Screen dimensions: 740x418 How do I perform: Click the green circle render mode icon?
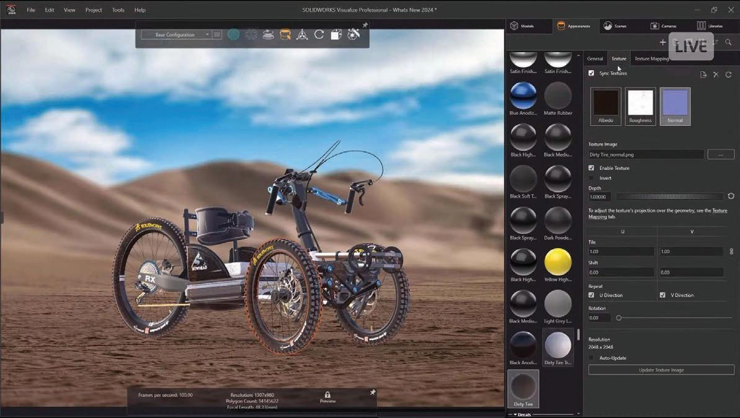point(233,35)
